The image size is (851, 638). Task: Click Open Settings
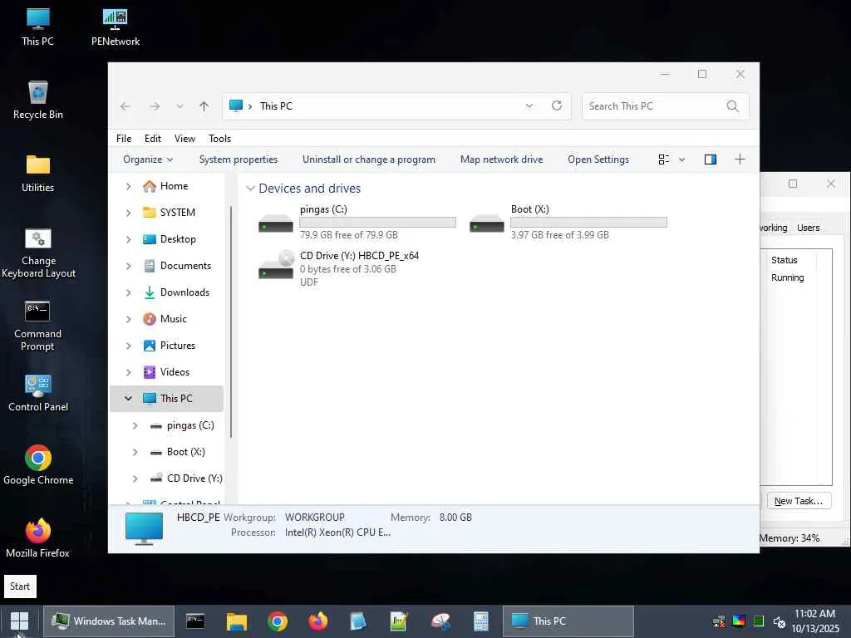tap(598, 159)
